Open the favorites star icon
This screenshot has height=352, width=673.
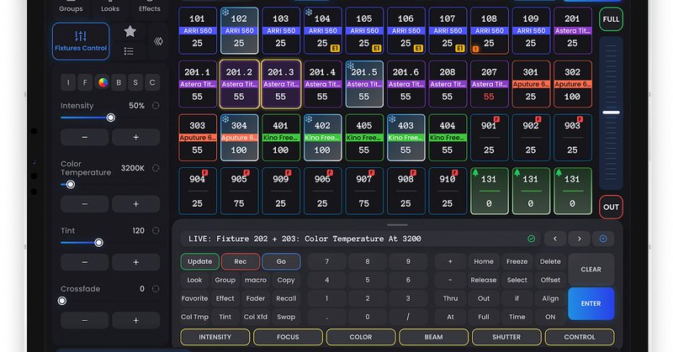pos(130,31)
